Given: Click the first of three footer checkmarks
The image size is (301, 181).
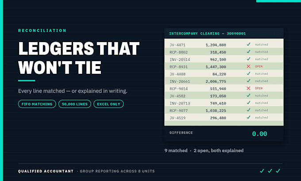Looking at the screenshot, I should click(262, 171).
